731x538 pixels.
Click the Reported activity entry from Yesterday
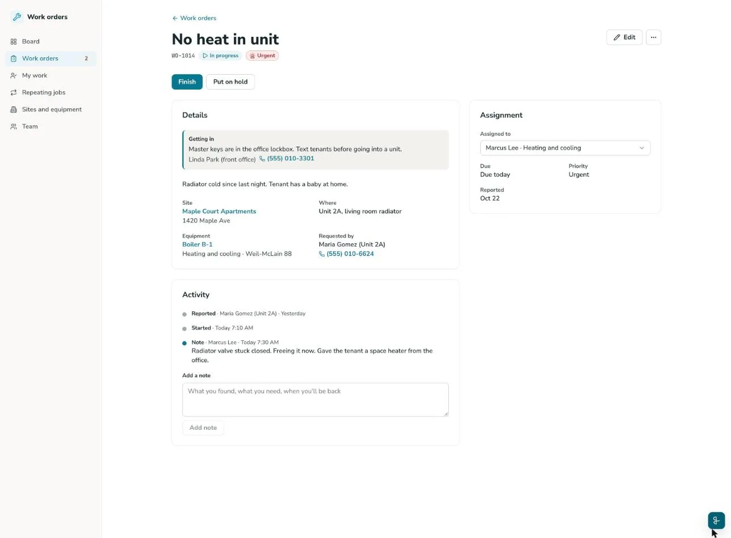(x=249, y=314)
